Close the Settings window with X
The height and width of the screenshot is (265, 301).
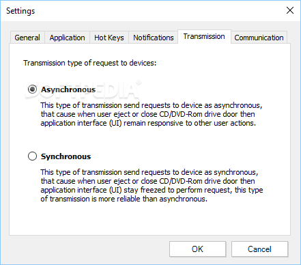(290, 10)
